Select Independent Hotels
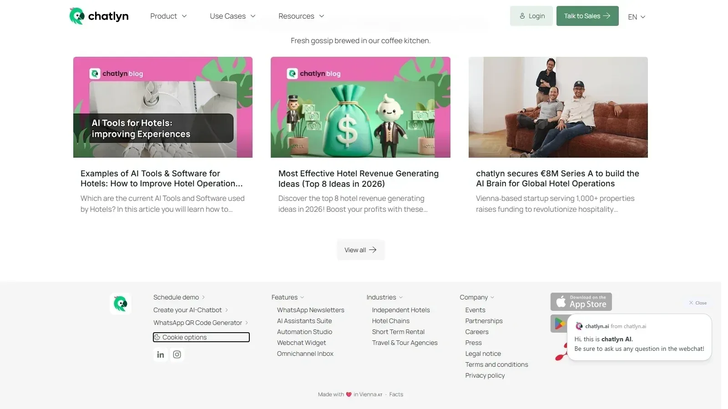The image size is (728, 409). click(x=401, y=310)
